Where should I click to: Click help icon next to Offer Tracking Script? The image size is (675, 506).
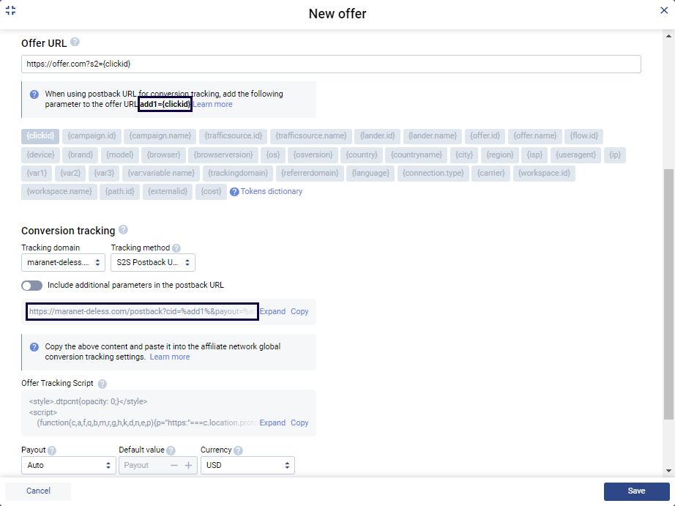pyautogui.click(x=102, y=384)
